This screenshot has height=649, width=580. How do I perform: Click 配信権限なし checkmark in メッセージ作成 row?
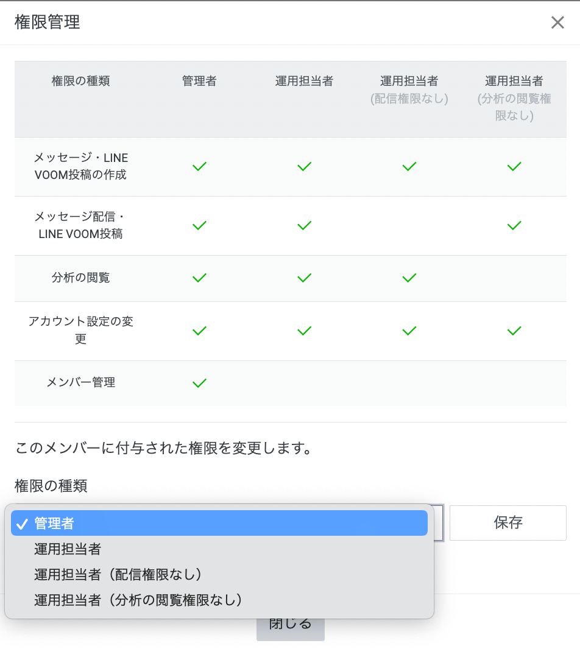pyautogui.click(x=409, y=166)
